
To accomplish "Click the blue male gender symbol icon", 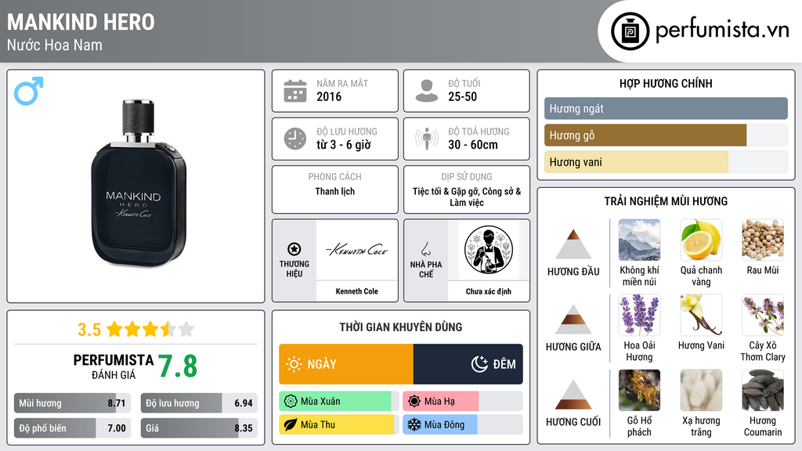I will coord(29,91).
